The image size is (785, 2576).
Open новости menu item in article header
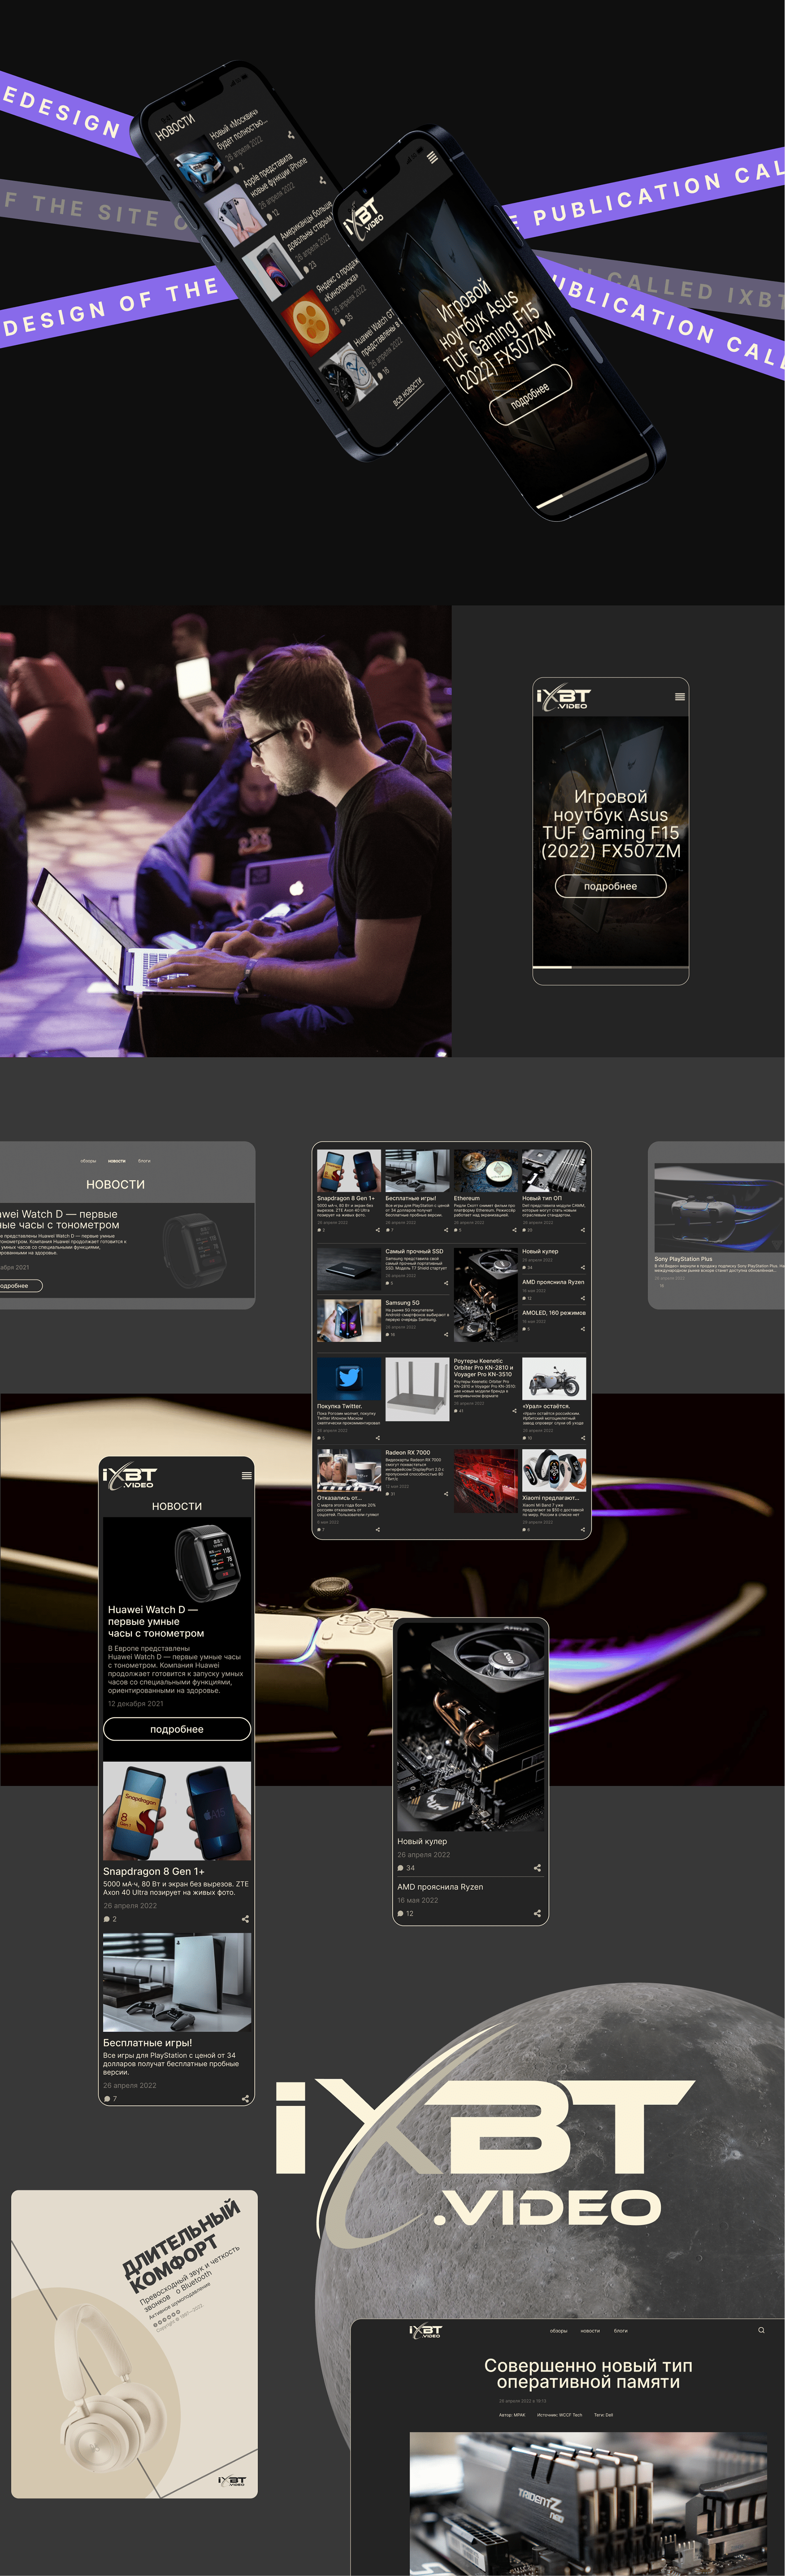pos(590,2331)
